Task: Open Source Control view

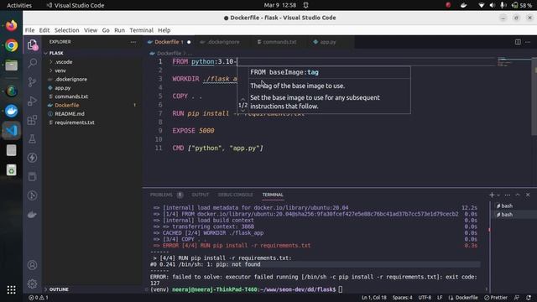Action: (x=32, y=82)
